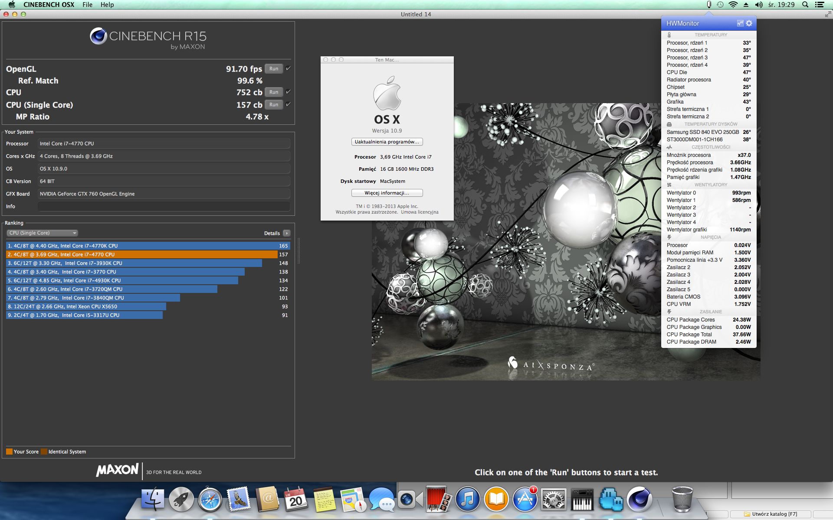Click the Cinebench sphere icon in Dock
This screenshot has height=520, width=833.
[640, 499]
